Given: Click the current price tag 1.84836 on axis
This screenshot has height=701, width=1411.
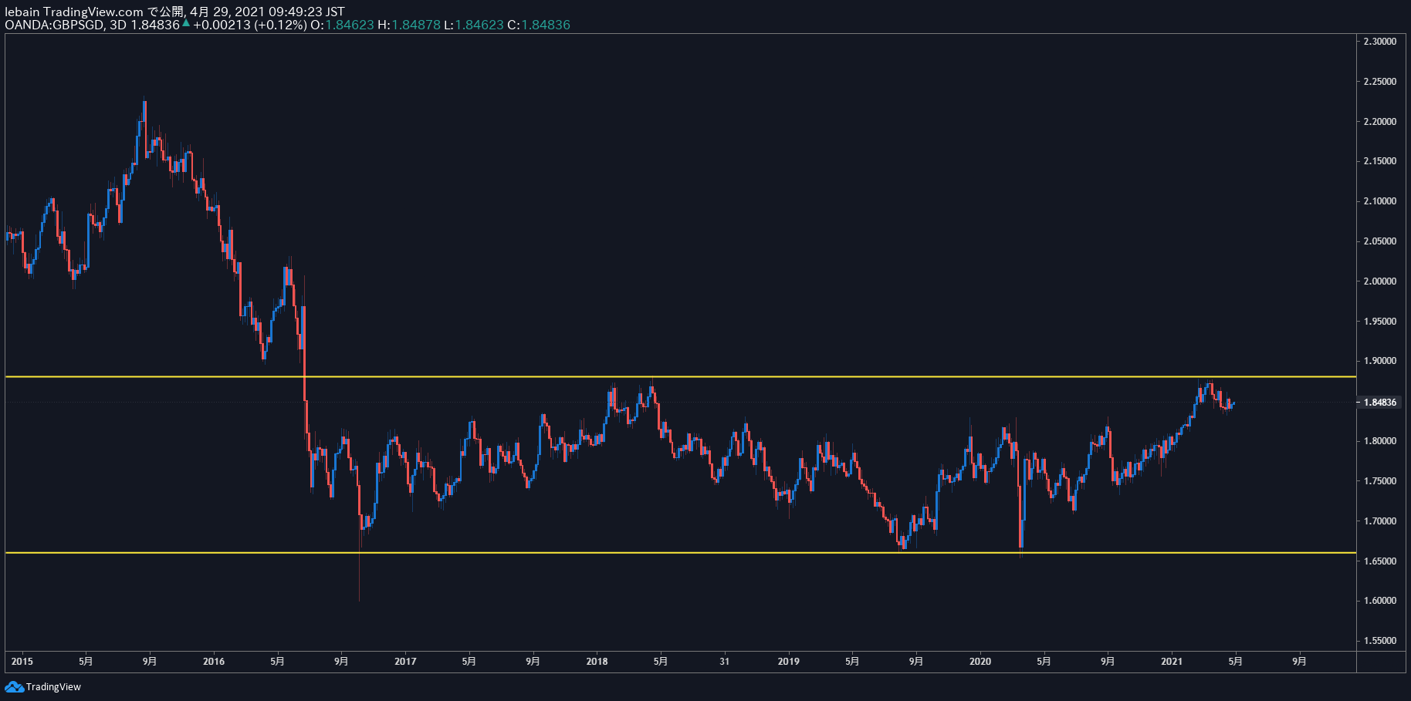Looking at the screenshot, I should coord(1379,403).
